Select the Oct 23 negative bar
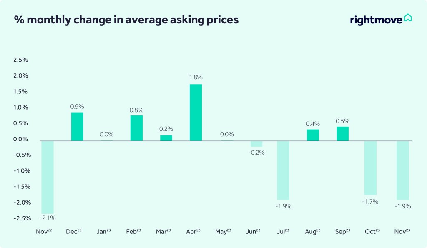The height and width of the screenshot is (248, 427). [x=370, y=168]
